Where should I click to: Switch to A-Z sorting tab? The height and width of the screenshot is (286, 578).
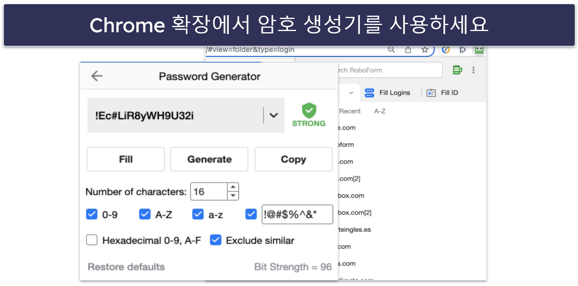tap(380, 111)
